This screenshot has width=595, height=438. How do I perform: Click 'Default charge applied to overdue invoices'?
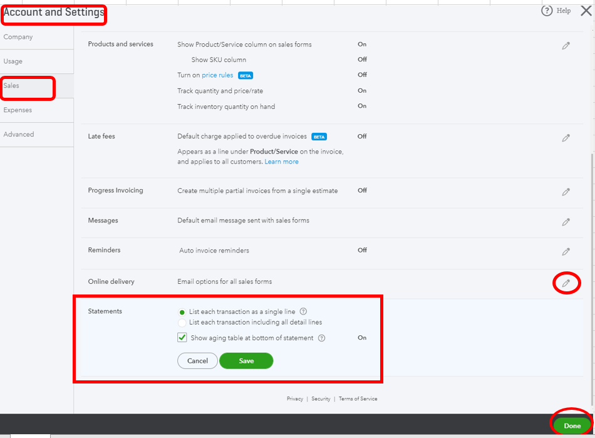tap(242, 136)
